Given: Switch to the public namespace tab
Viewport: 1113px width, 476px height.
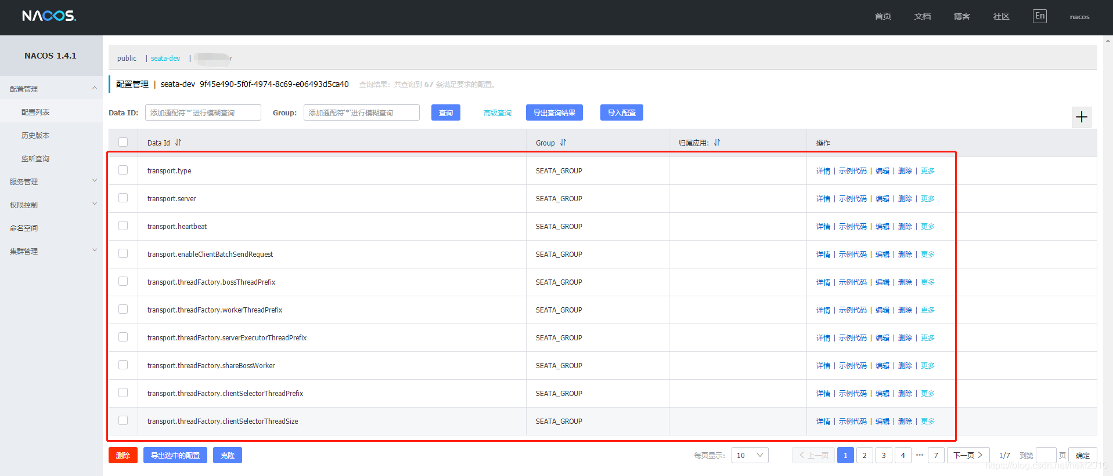Looking at the screenshot, I should (127, 58).
